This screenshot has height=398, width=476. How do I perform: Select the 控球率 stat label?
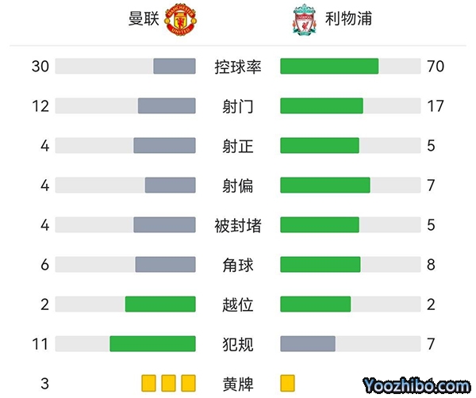(x=238, y=67)
